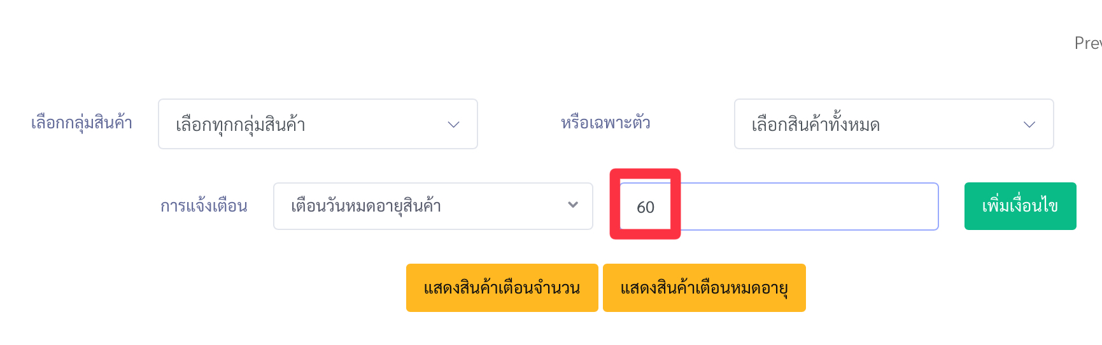Click the Prev link at top right

coord(1088,43)
